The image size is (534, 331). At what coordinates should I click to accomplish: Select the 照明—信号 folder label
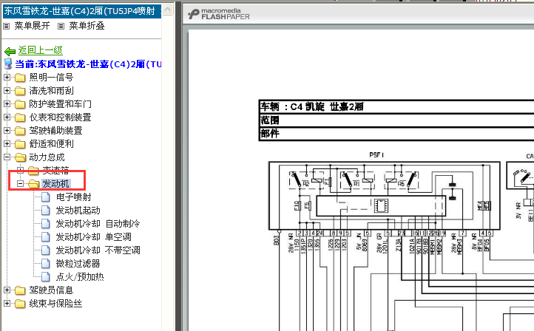51,78
